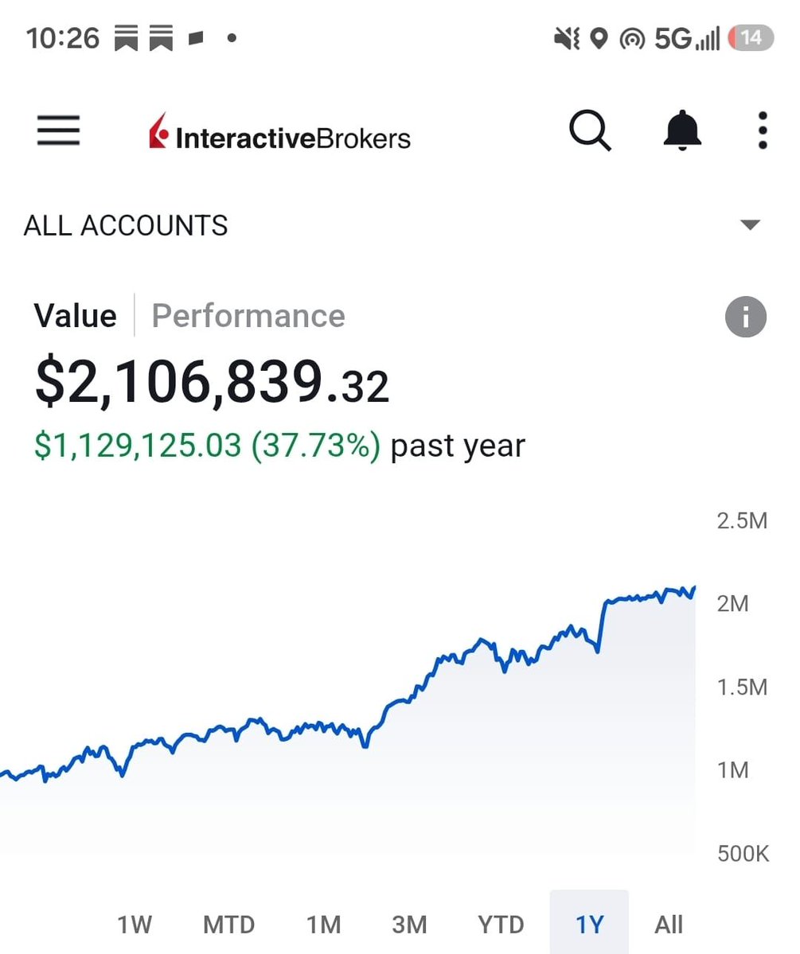The width and height of the screenshot is (800, 954).
Task: Open the three-dot overflow menu
Action: pos(763,130)
